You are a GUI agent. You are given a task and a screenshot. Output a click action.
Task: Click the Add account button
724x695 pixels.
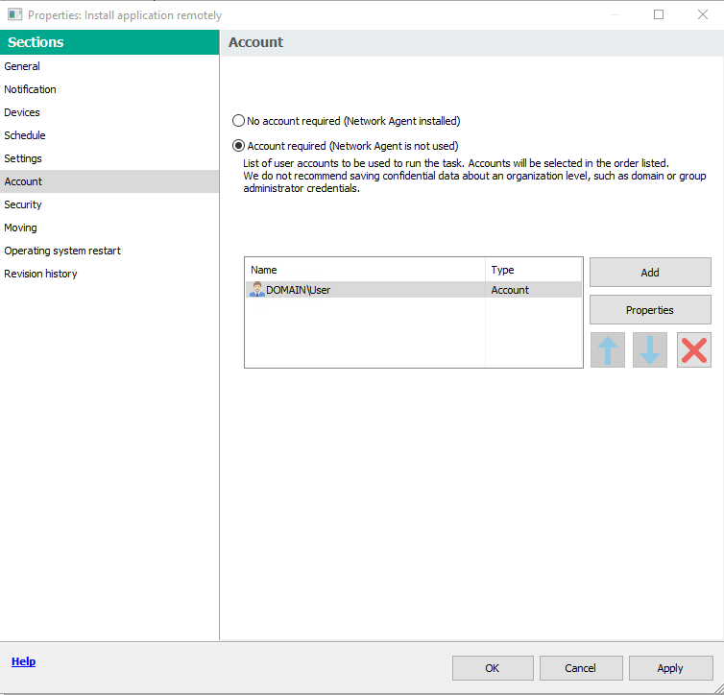pos(650,273)
